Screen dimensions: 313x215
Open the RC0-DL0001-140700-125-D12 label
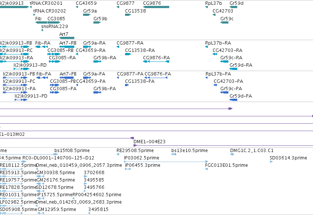pos(58,158)
